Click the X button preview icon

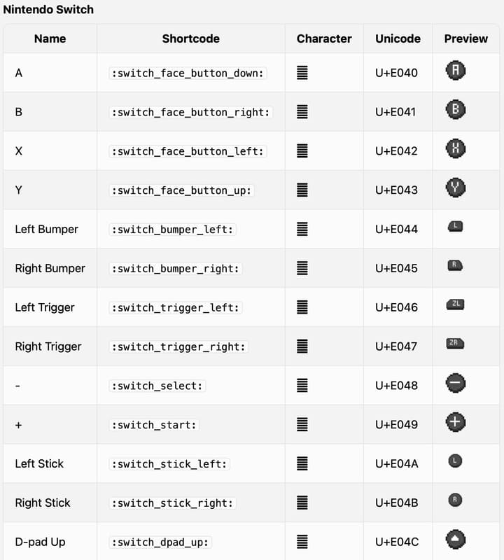(x=455, y=149)
